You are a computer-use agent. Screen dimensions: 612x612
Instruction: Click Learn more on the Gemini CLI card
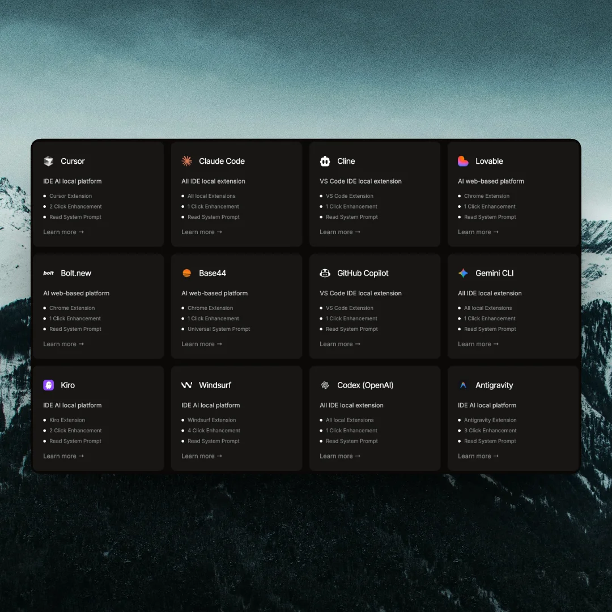(478, 344)
